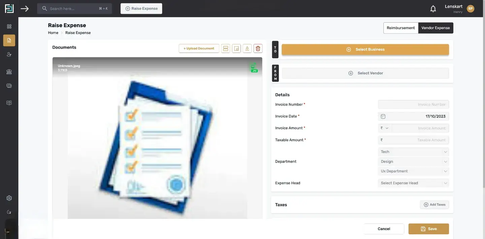Click the Raise Expense breadcrumb
Viewport: 485px width, 239px height.
(x=78, y=33)
